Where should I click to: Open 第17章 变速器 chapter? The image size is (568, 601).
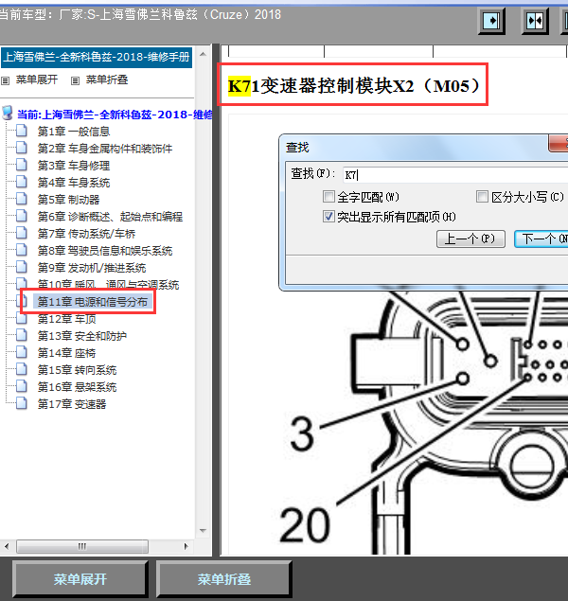(x=72, y=404)
